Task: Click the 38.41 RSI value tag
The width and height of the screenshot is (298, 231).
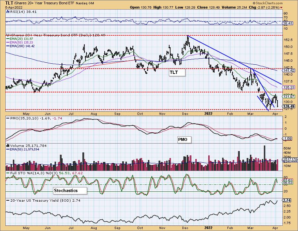Action: [288, 23]
